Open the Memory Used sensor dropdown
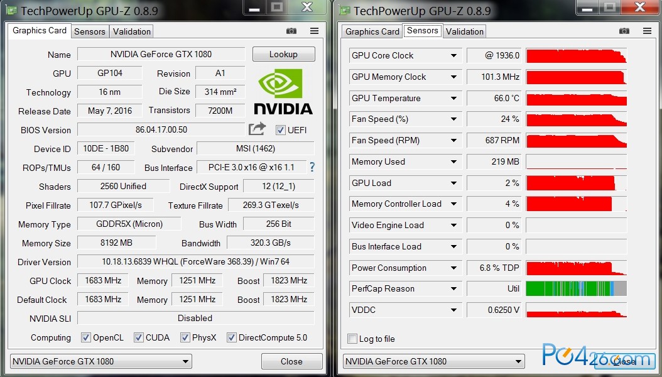The image size is (662, 377). coord(453,161)
